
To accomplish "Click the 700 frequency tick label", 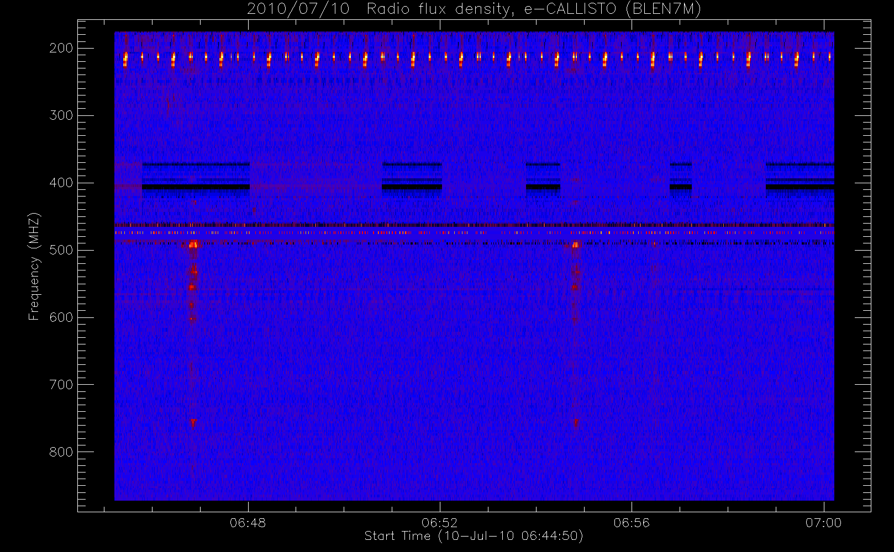I will [61, 385].
